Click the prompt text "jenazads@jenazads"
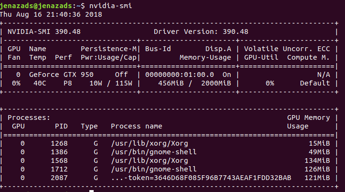The image size is (345, 192). coord(36,6)
